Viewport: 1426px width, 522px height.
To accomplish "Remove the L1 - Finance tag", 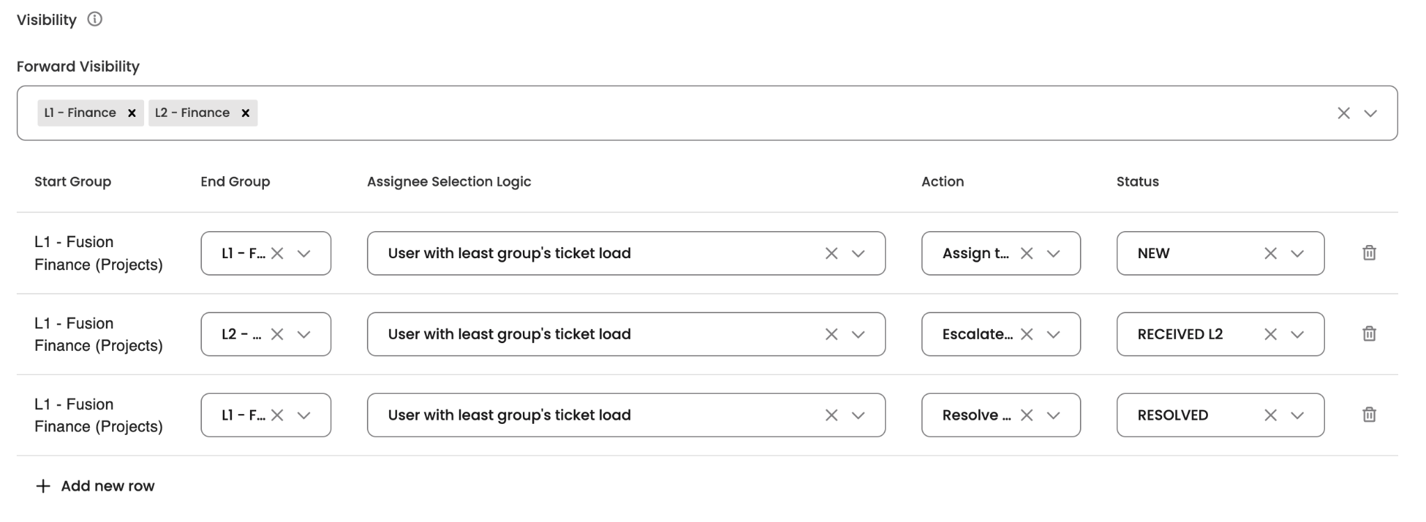I will click(x=132, y=113).
